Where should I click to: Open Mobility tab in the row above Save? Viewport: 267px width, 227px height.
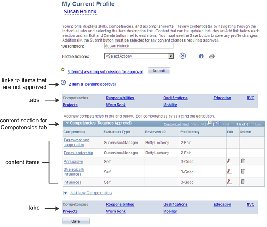(170, 211)
